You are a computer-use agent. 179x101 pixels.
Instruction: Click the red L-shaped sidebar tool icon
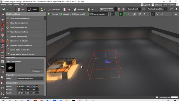click(x=3, y=40)
